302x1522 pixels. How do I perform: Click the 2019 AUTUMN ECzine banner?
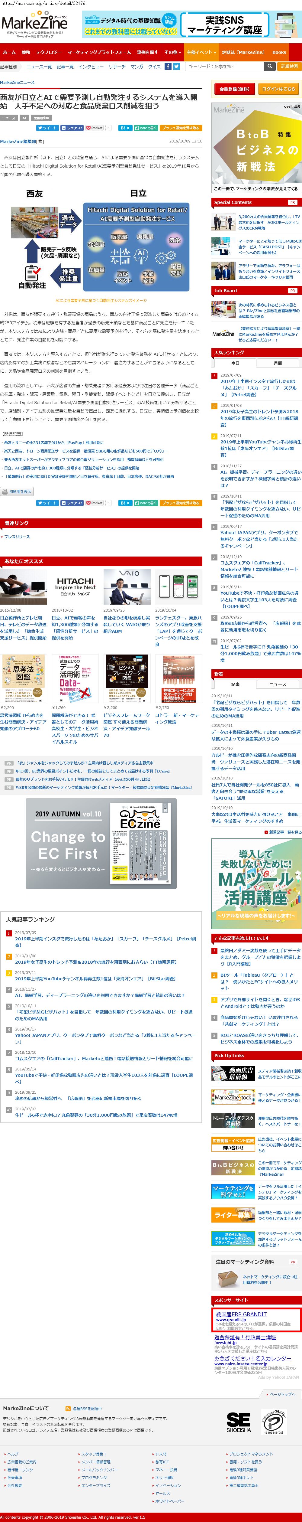tap(101, 843)
